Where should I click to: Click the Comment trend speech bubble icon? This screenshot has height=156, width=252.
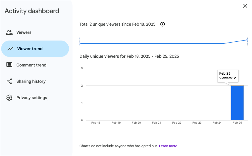(x=9, y=65)
